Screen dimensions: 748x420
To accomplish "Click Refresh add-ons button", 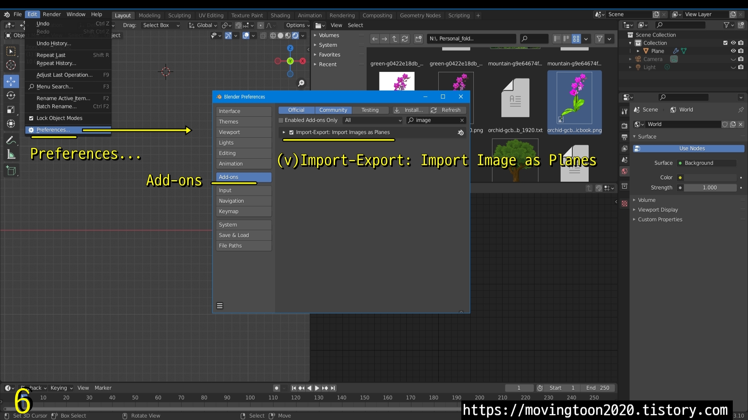I will click(x=448, y=110).
